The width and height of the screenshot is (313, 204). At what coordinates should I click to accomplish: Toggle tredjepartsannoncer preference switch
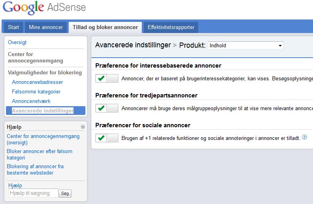[107, 108]
